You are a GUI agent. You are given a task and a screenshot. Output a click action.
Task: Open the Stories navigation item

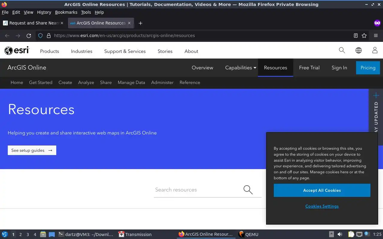coord(165,51)
